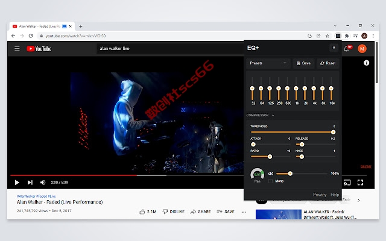This screenshot has width=386, height=241.
Task: Adjust the 8k band slider
Action: 323,89
